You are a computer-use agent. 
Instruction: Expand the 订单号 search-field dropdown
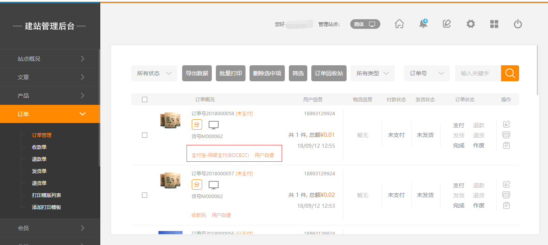pos(426,73)
